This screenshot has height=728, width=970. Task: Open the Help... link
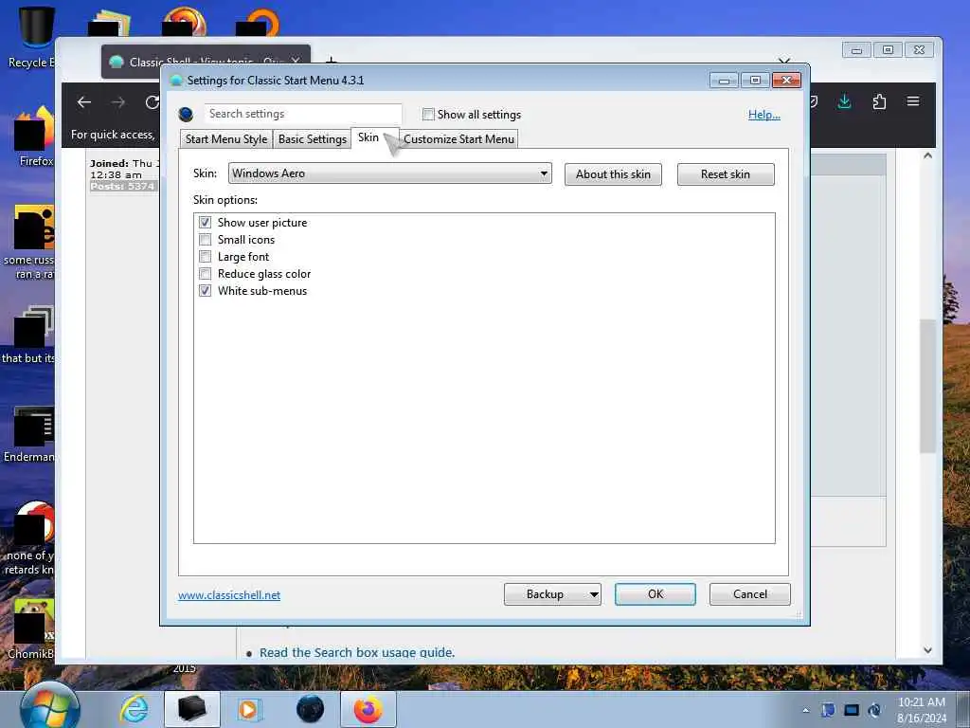pos(764,115)
